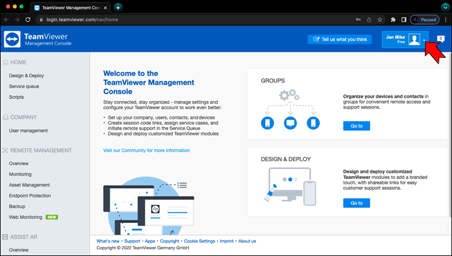Open Endpoint Protection in sidebar

coord(30,196)
